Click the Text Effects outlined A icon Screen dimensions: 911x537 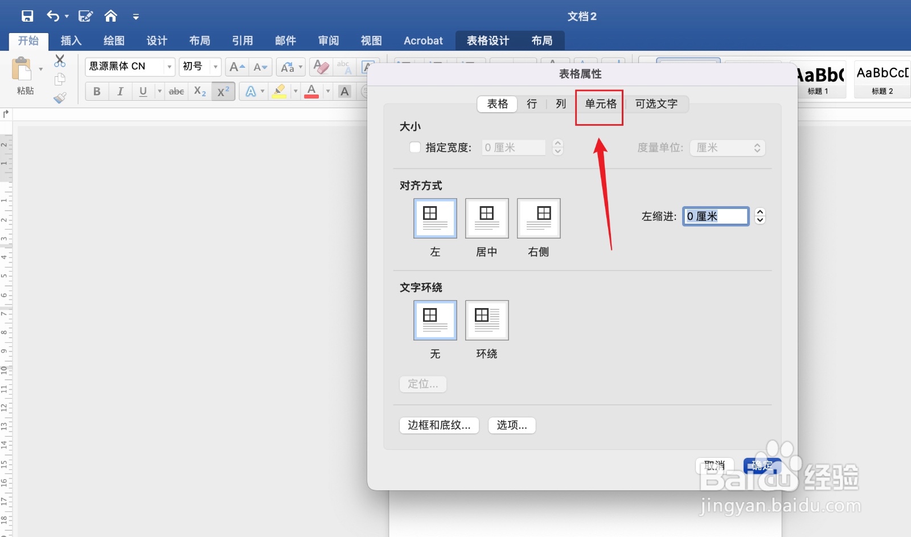[x=251, y=91]
